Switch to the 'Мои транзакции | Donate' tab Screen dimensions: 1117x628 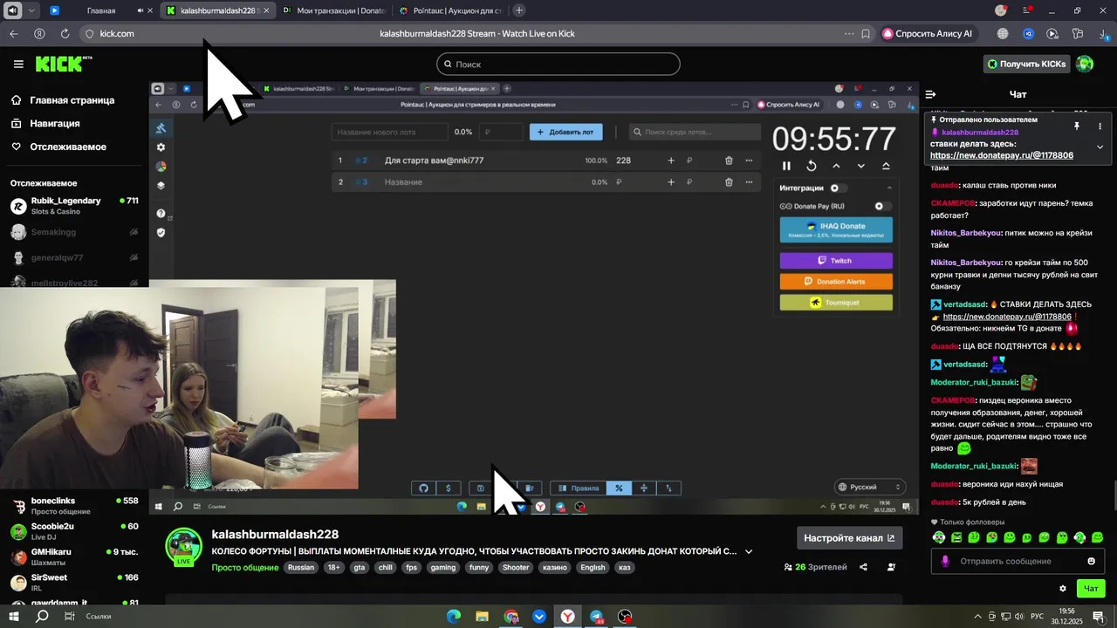334,10
